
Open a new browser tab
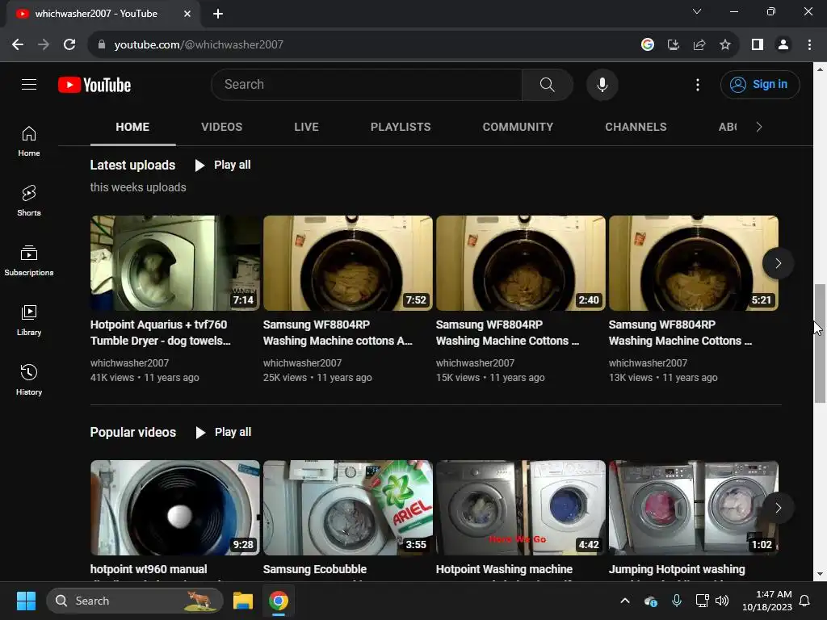point(218,14)
